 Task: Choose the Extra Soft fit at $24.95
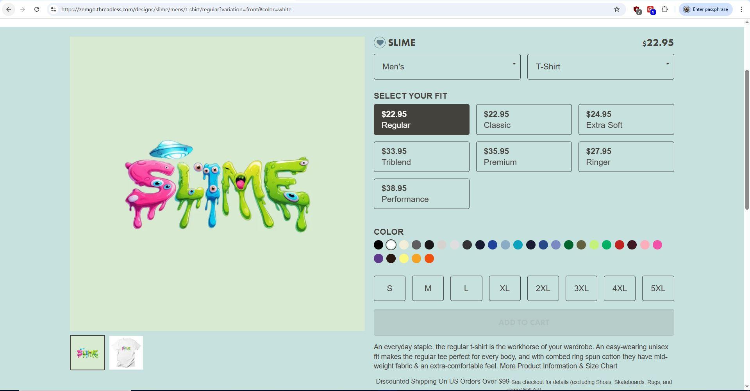pos(626,119)
